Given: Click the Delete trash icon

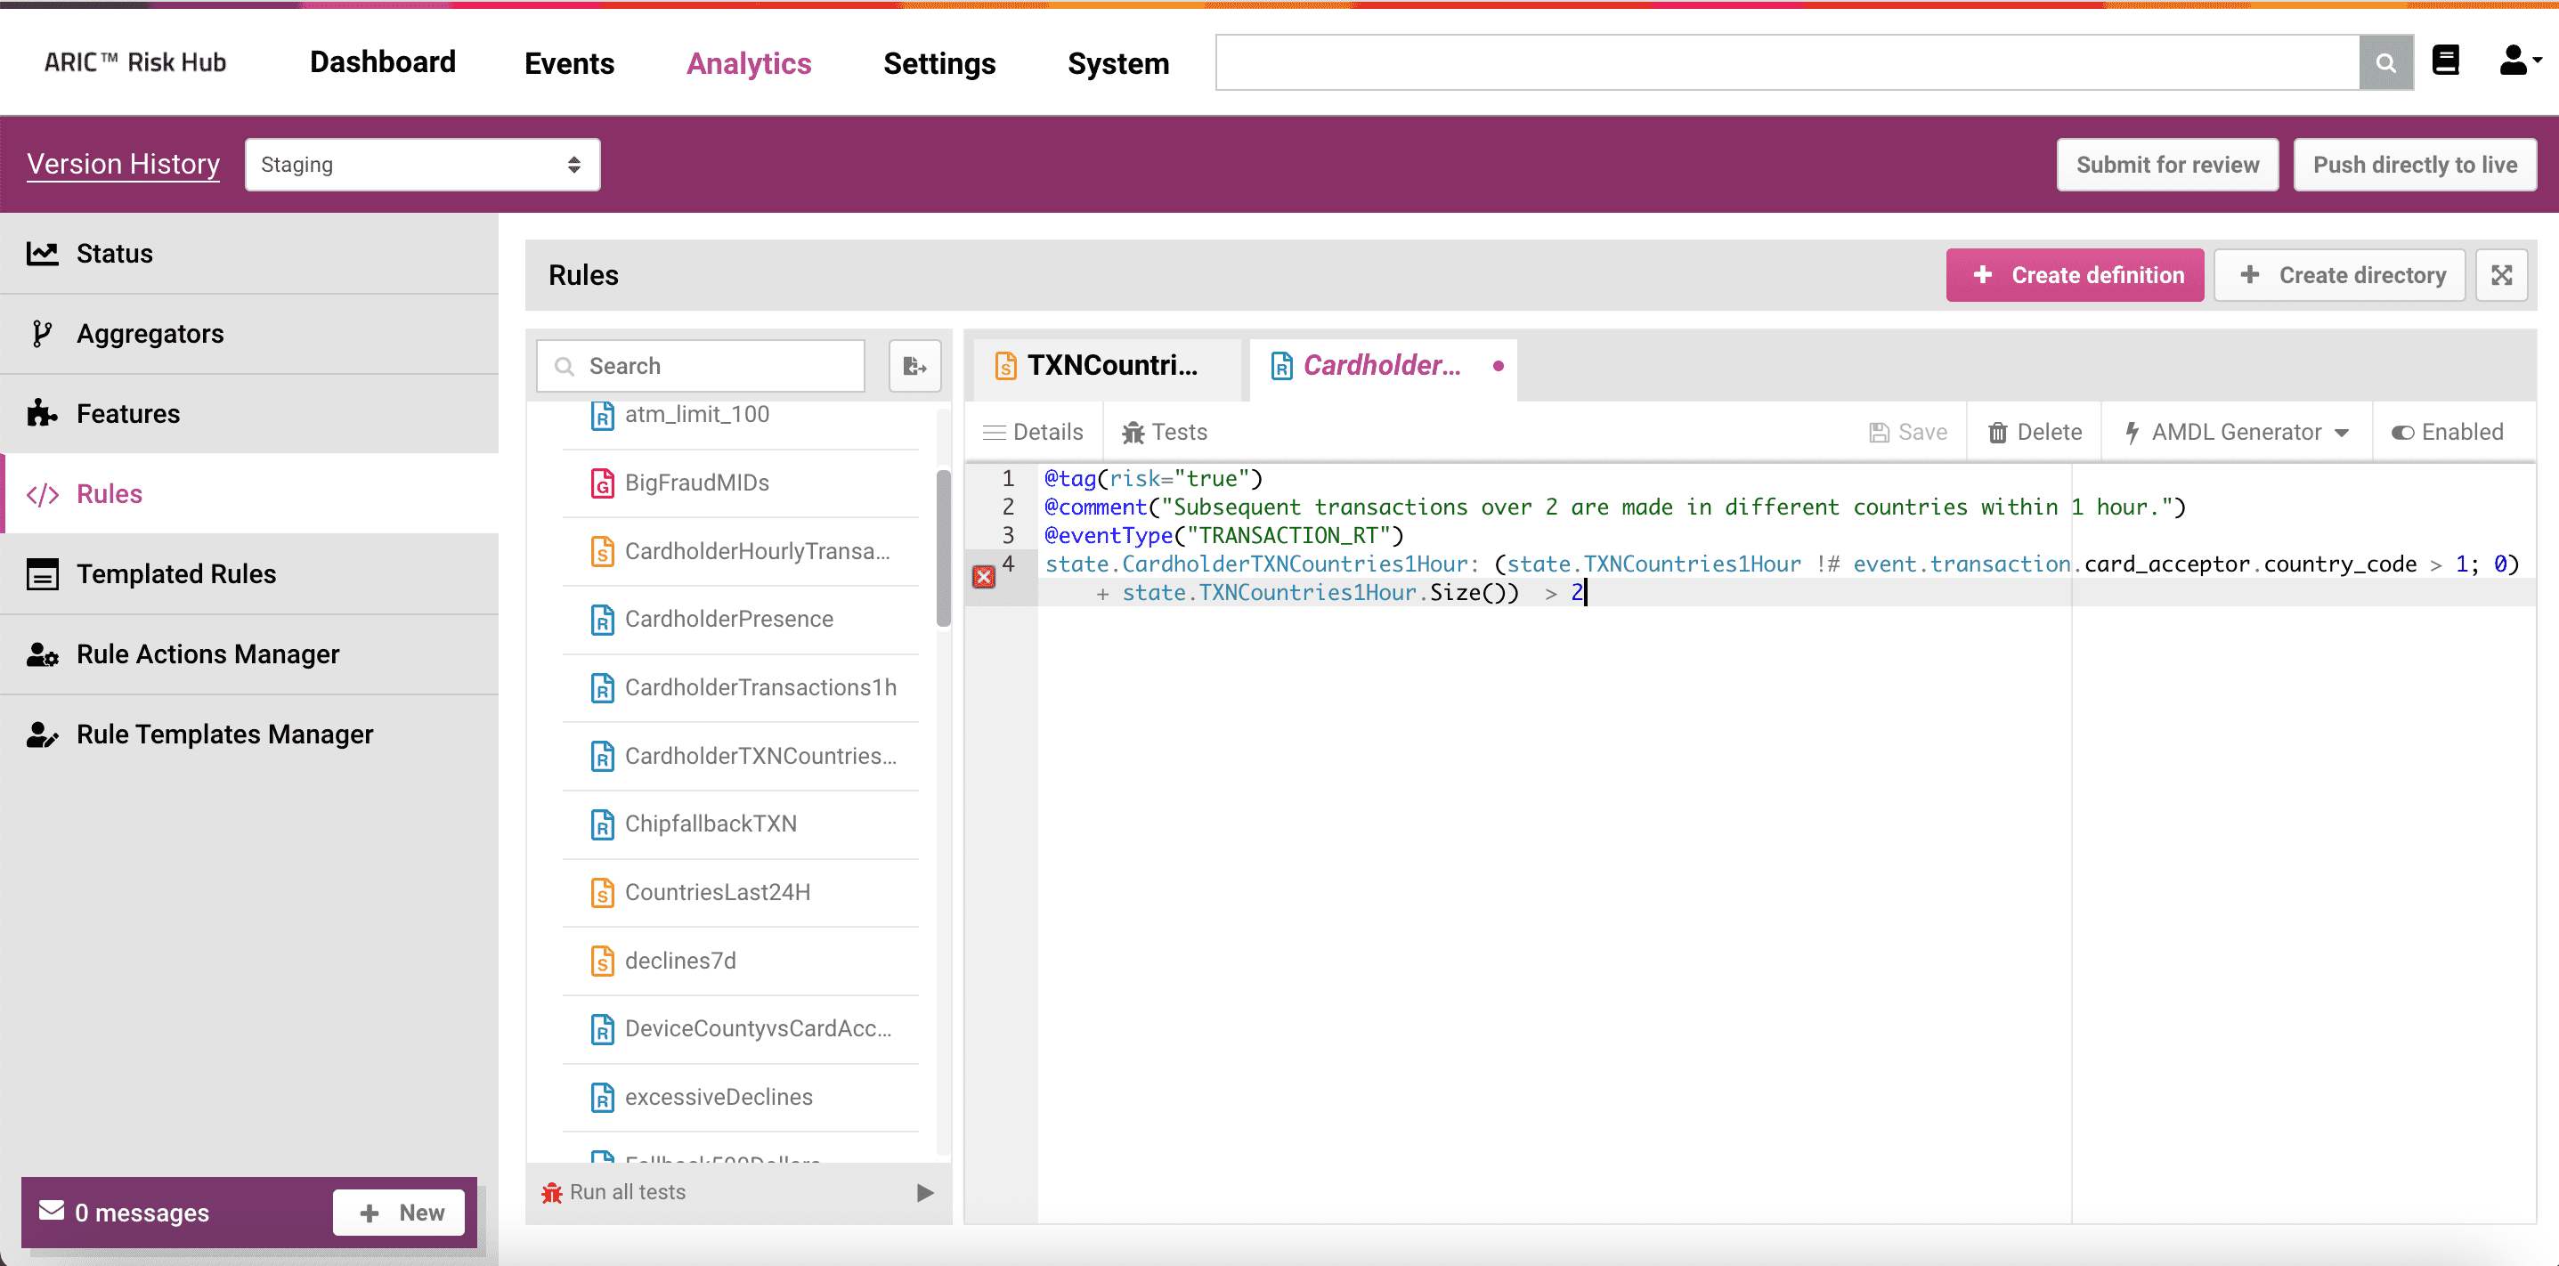Looking at the screenshot, I should [x=1997, y=433].
